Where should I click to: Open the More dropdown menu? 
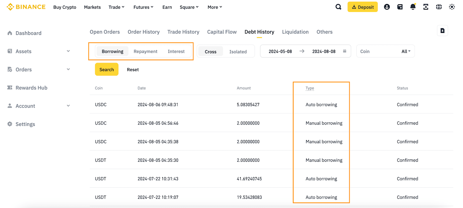[215, 7]
